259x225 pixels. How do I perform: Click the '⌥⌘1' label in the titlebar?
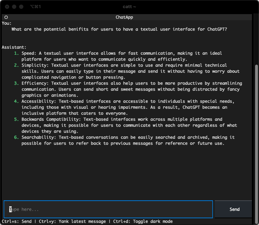tap(35, 7)
